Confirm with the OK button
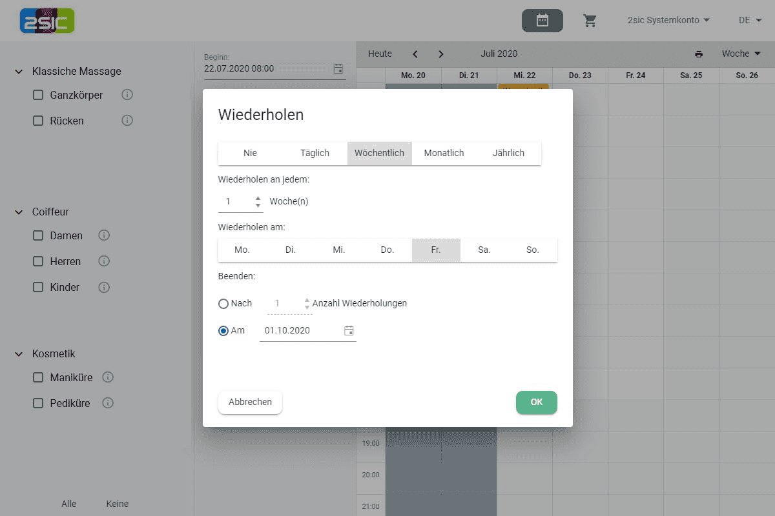Viewport: 775px width, 516px height. click(536, 402)
